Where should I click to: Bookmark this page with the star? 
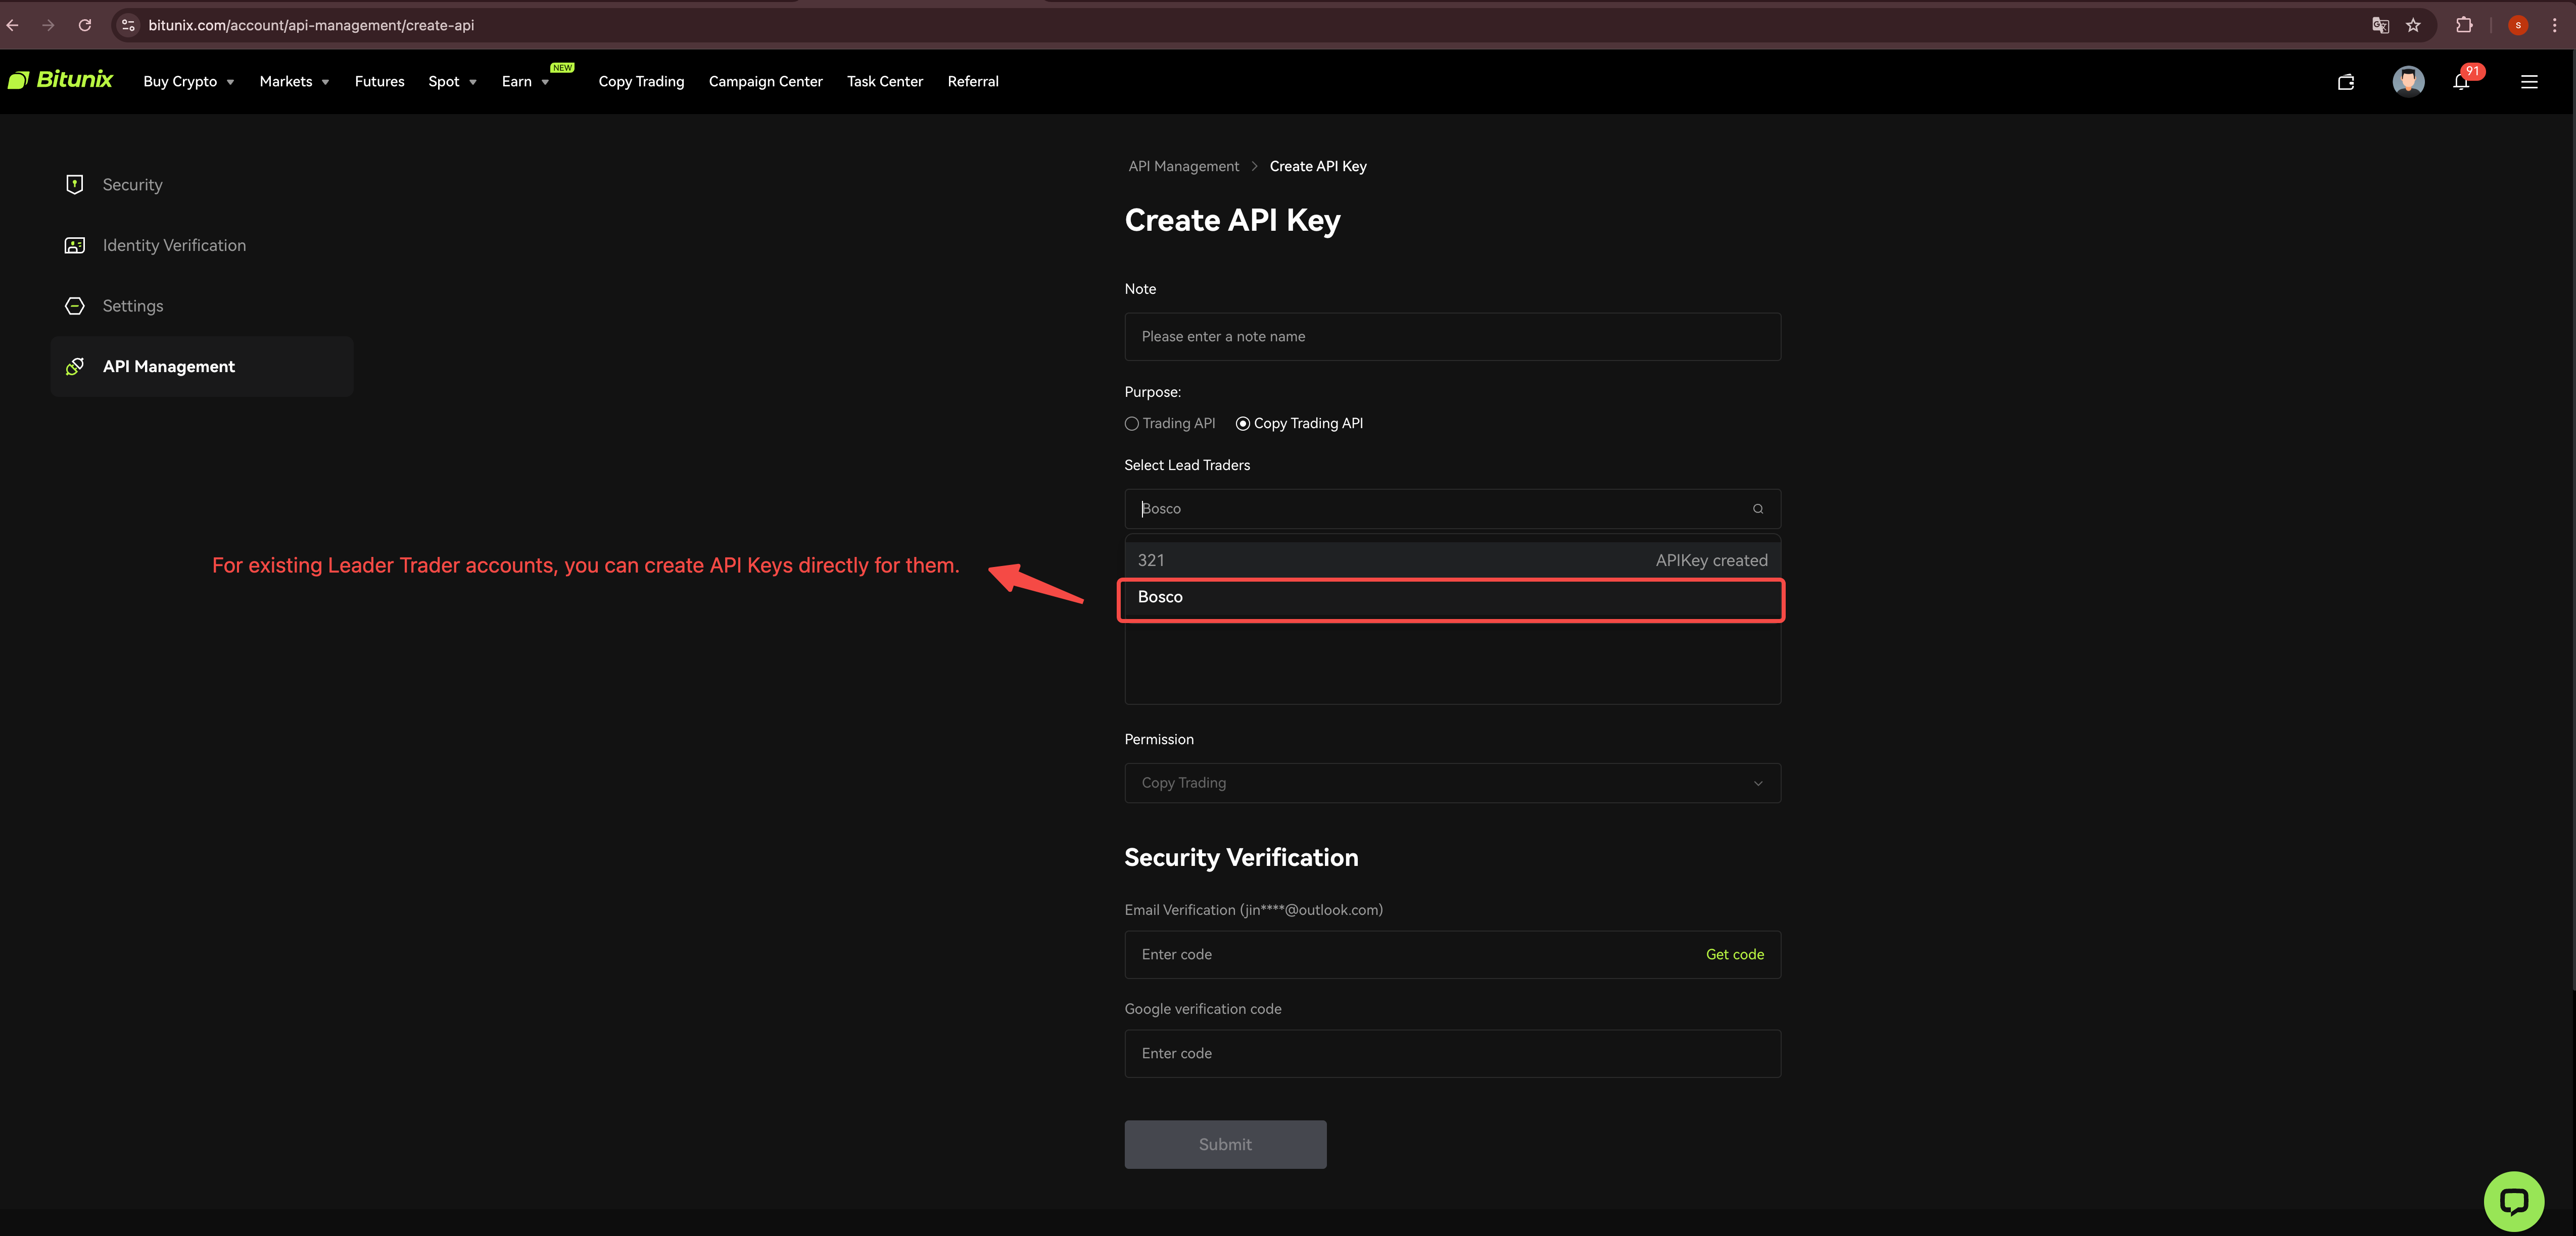[2413, 25]
